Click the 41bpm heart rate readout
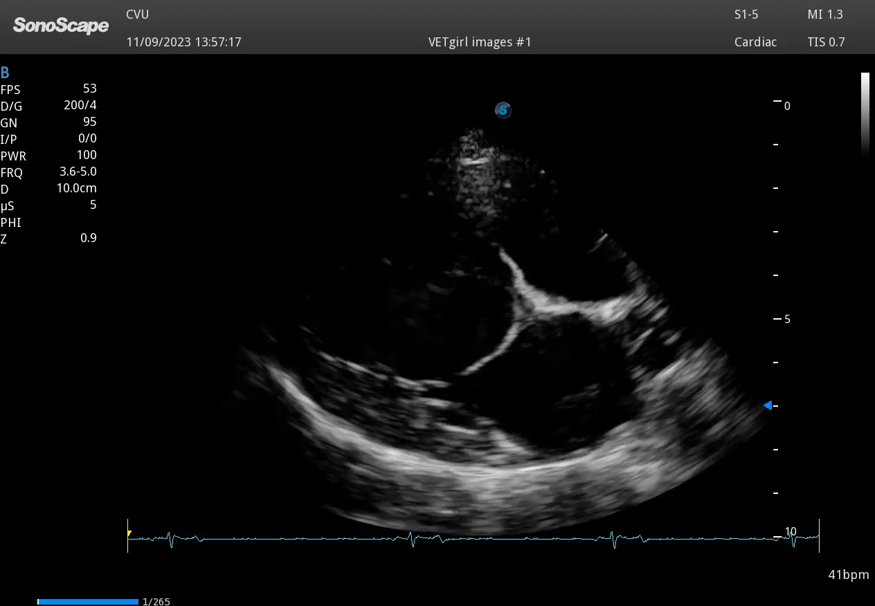The height and width of the screenshot is (606, 875). [x=848, y=575]
